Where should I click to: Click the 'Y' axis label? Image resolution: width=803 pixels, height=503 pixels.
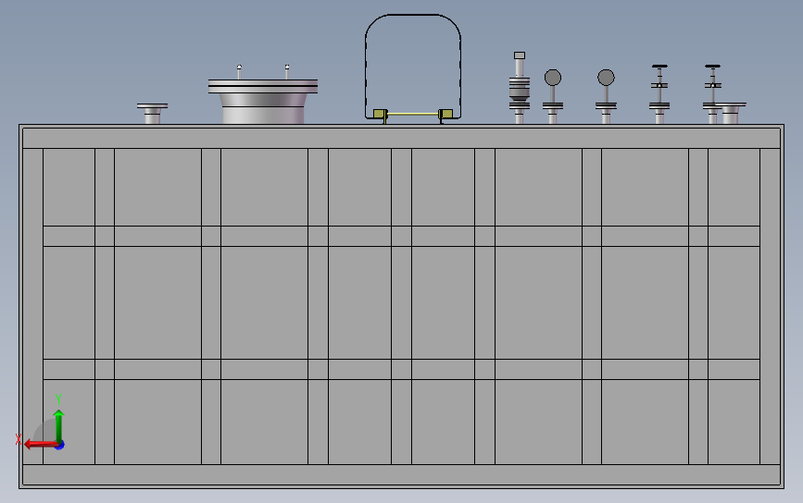point(58,399)
